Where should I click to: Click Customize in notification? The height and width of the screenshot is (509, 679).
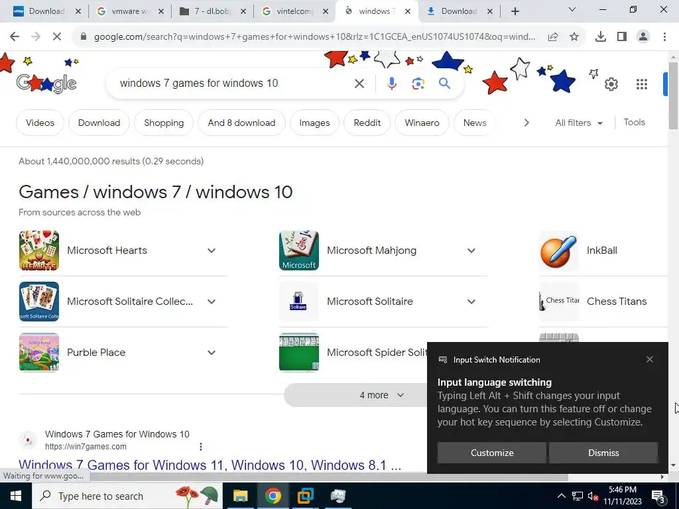point(491,453)
